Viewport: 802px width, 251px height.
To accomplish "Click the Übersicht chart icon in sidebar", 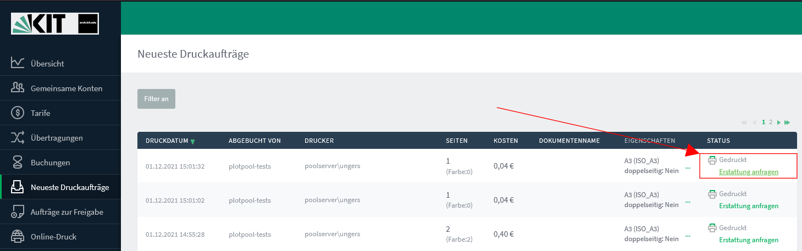I will click(x=18, y=63).
